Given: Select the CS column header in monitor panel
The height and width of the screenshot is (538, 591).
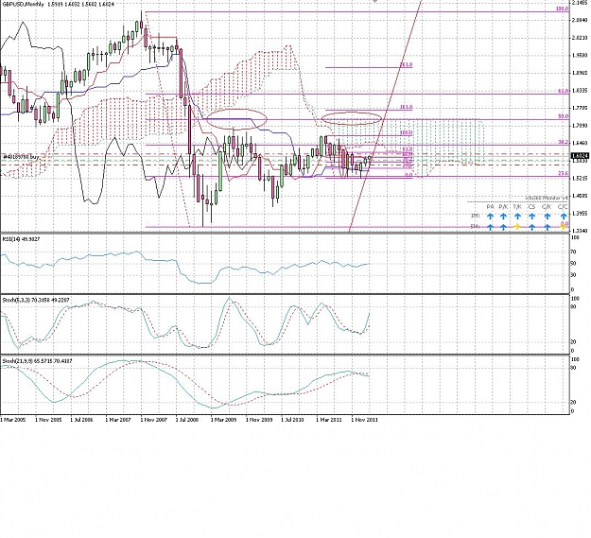Looking at the screenshot, I should [x=531, y=207].
